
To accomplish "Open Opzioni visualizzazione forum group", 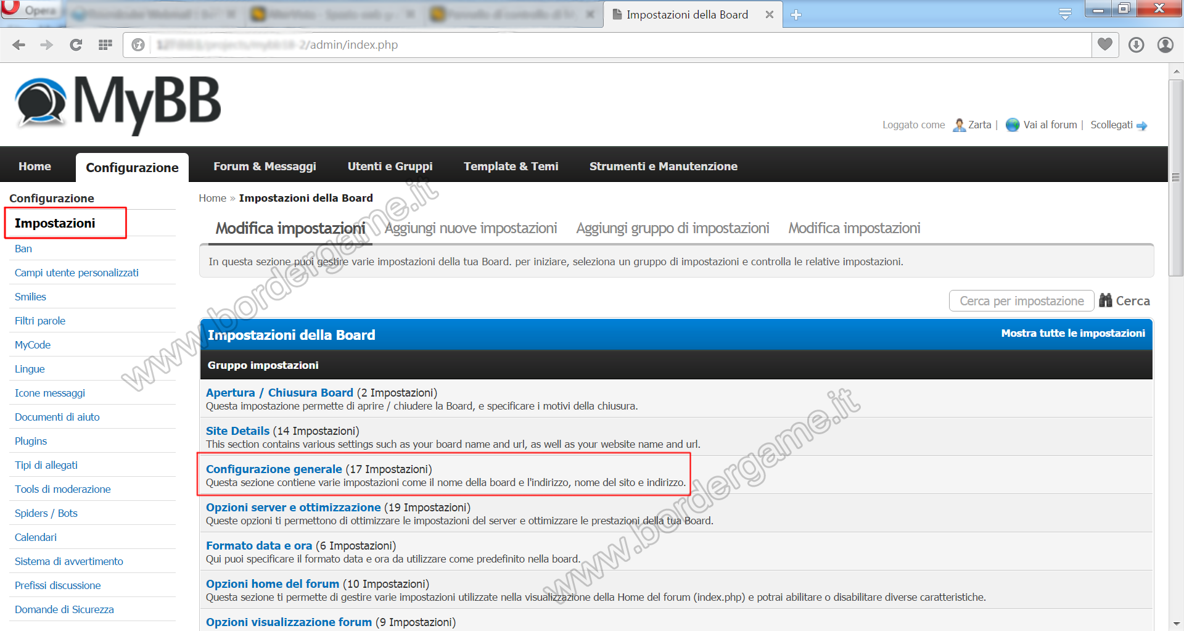I will click(x=289, y=622).
